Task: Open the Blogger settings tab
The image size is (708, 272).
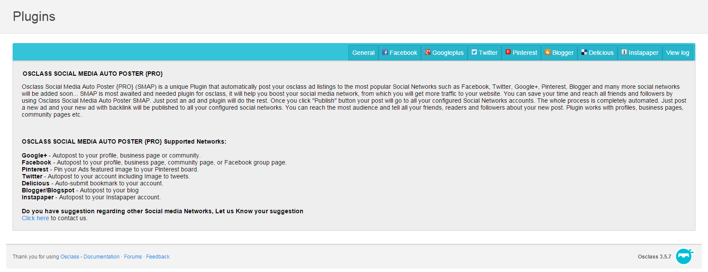Action: (x=559, y=52)
